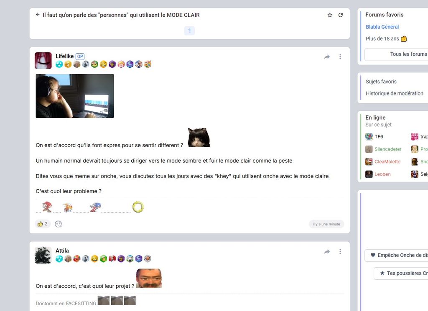Open the Blabla Général forum
The image size is (428, 311).
[x=382, y=27]
